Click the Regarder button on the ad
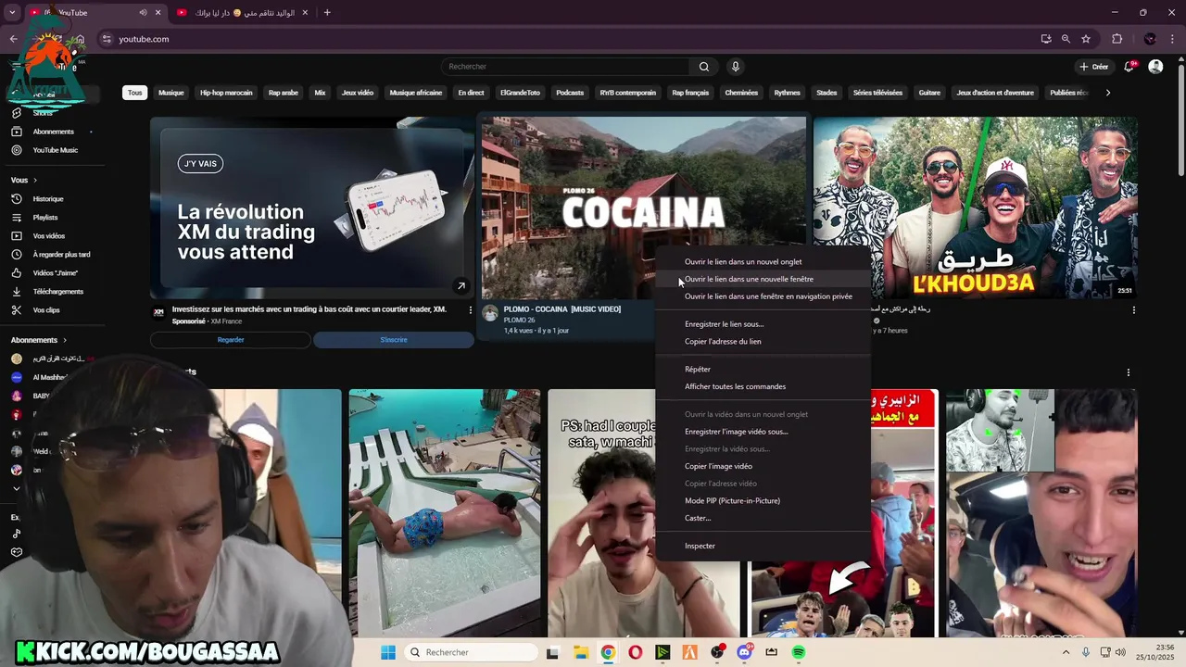This screenshot has width=1186, height=667. tap(231, 340)
